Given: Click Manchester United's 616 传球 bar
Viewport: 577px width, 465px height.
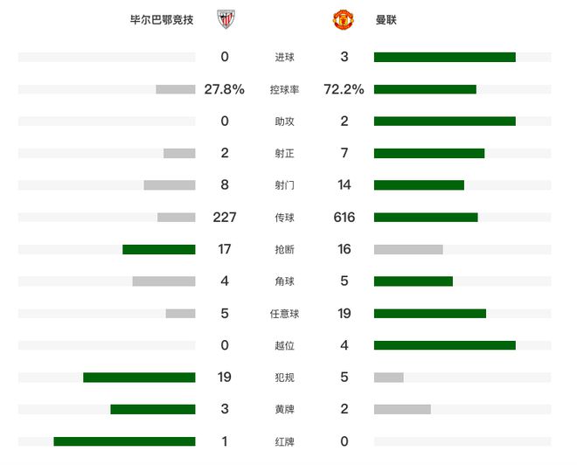Looking at the screenshot, I should pos(426,218).
